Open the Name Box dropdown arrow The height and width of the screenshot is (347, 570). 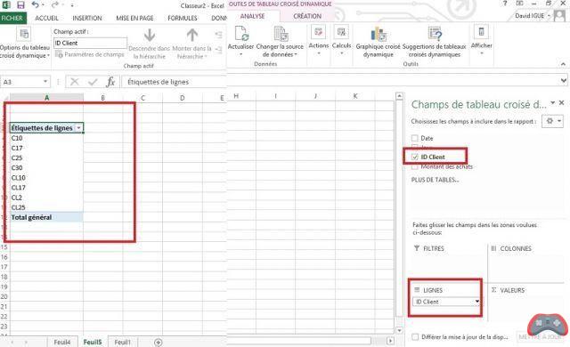point(45,82)
